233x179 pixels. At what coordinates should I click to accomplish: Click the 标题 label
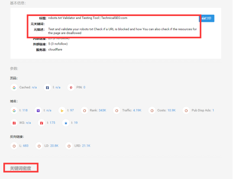coord(43,18)
